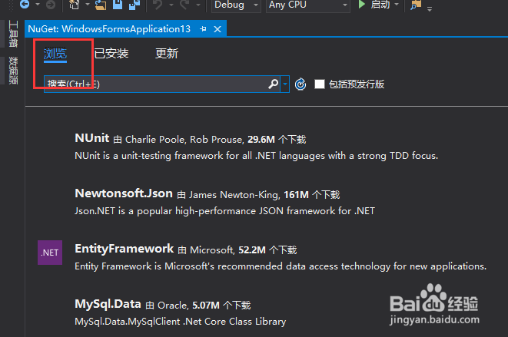
Task: Close the NuGet WindowsFormsApplication13 tab
Action: 217,29
